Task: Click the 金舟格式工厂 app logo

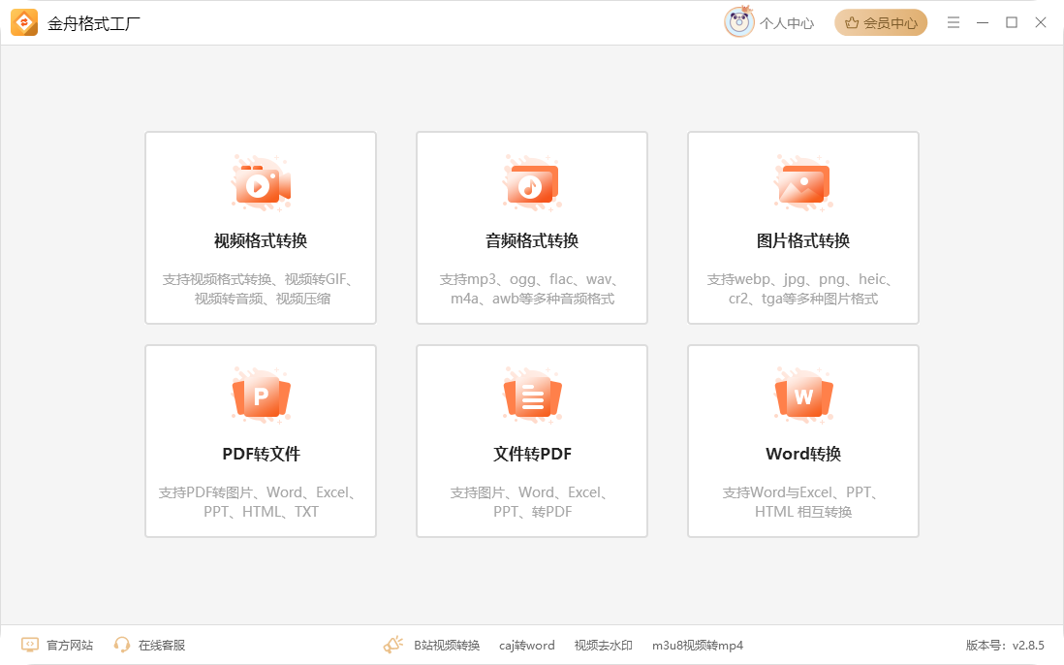Action: pos(24,22)
